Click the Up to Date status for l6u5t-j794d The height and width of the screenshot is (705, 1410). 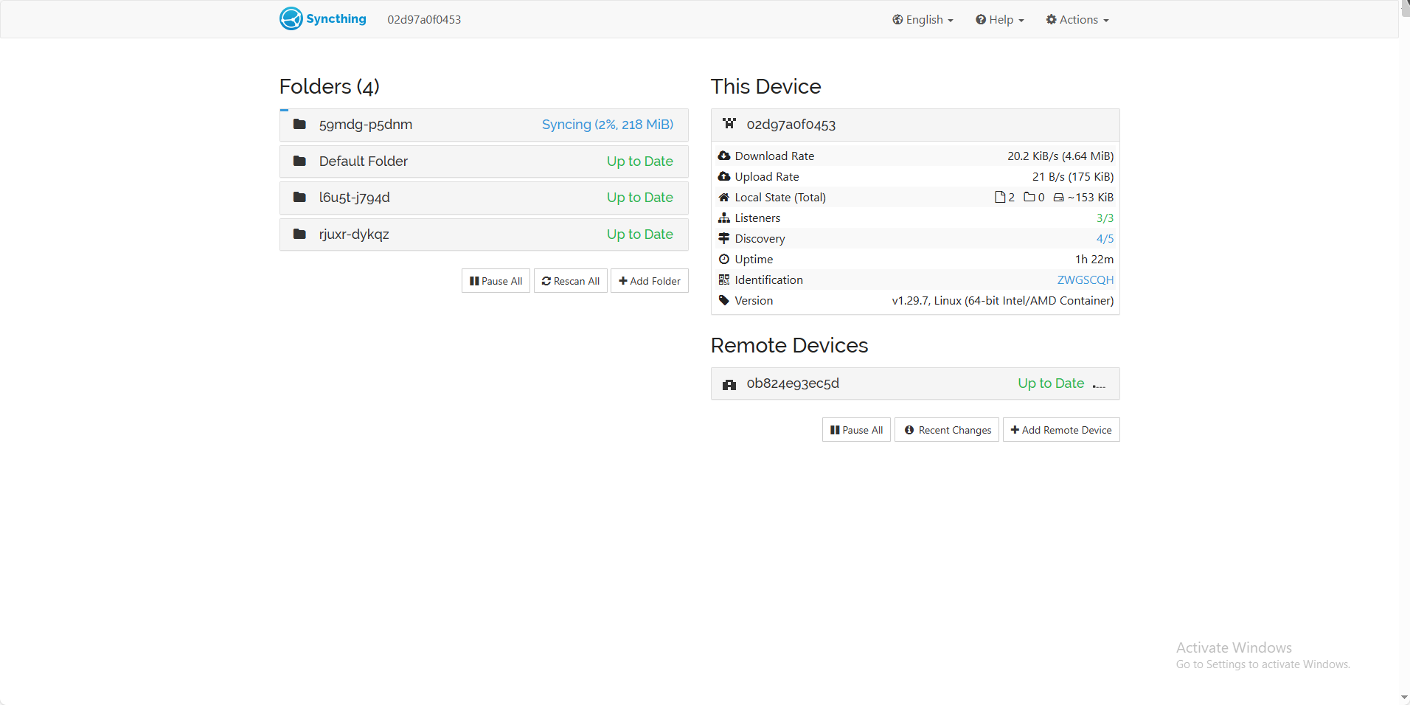[640, 198]
